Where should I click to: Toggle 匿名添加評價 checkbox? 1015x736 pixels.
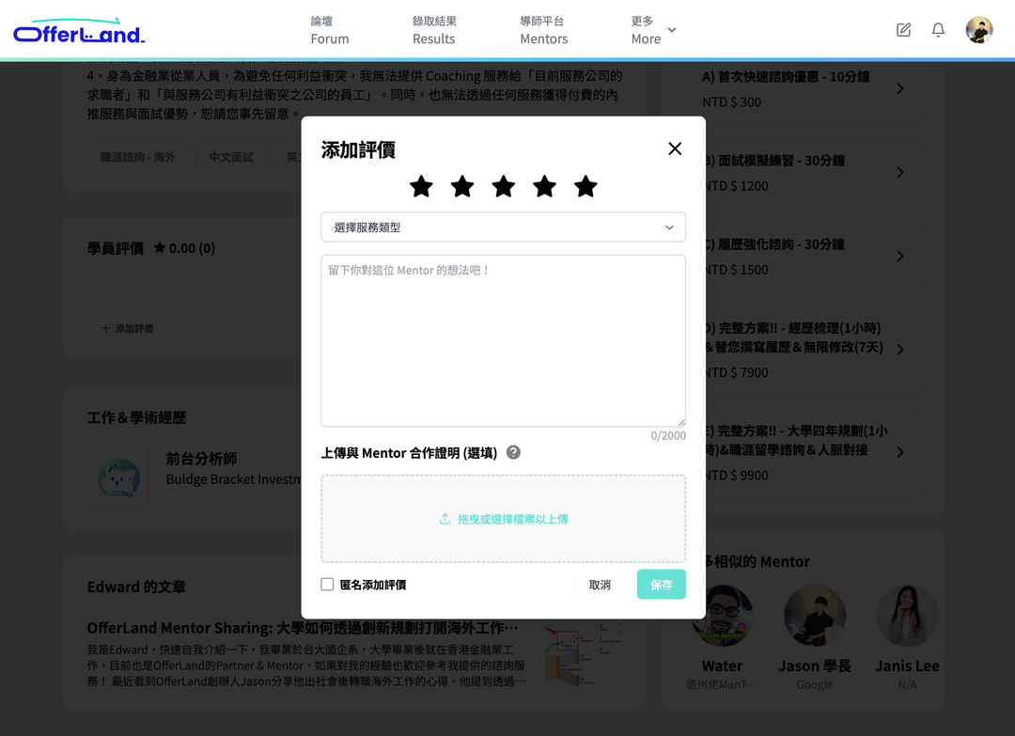[x=328, y=585]
